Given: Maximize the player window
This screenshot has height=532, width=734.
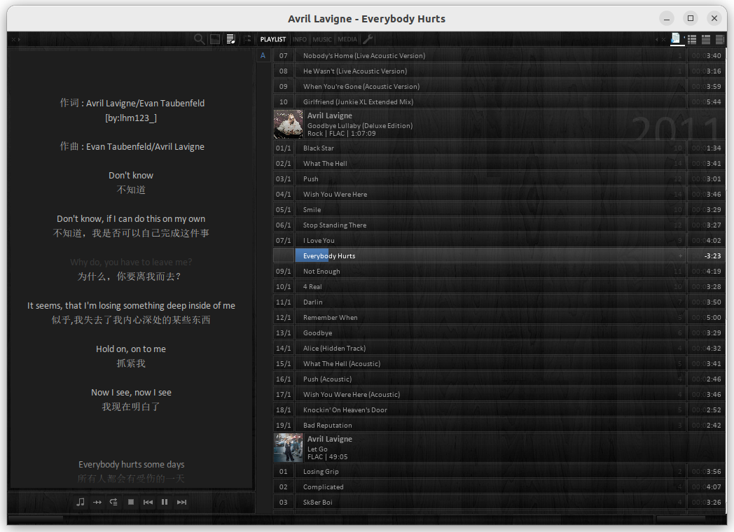Looking at the screenshot, I should point(691,18).
